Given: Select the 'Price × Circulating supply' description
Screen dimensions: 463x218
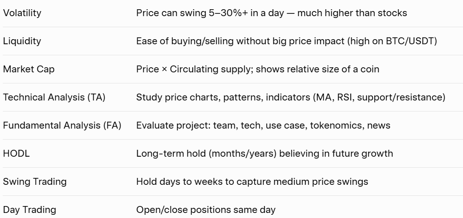Looking at the screenshot, I should point(193,69).
